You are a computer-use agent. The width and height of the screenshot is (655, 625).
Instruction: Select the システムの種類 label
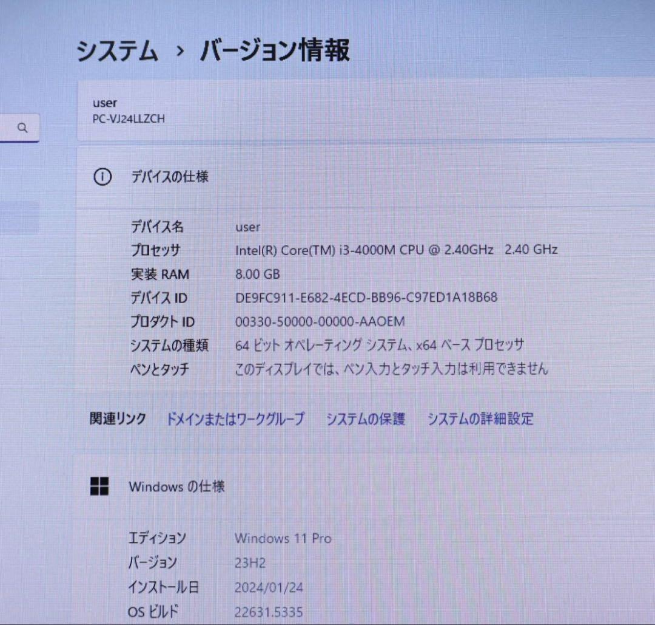pyautogui.click(x=170, y=346)
